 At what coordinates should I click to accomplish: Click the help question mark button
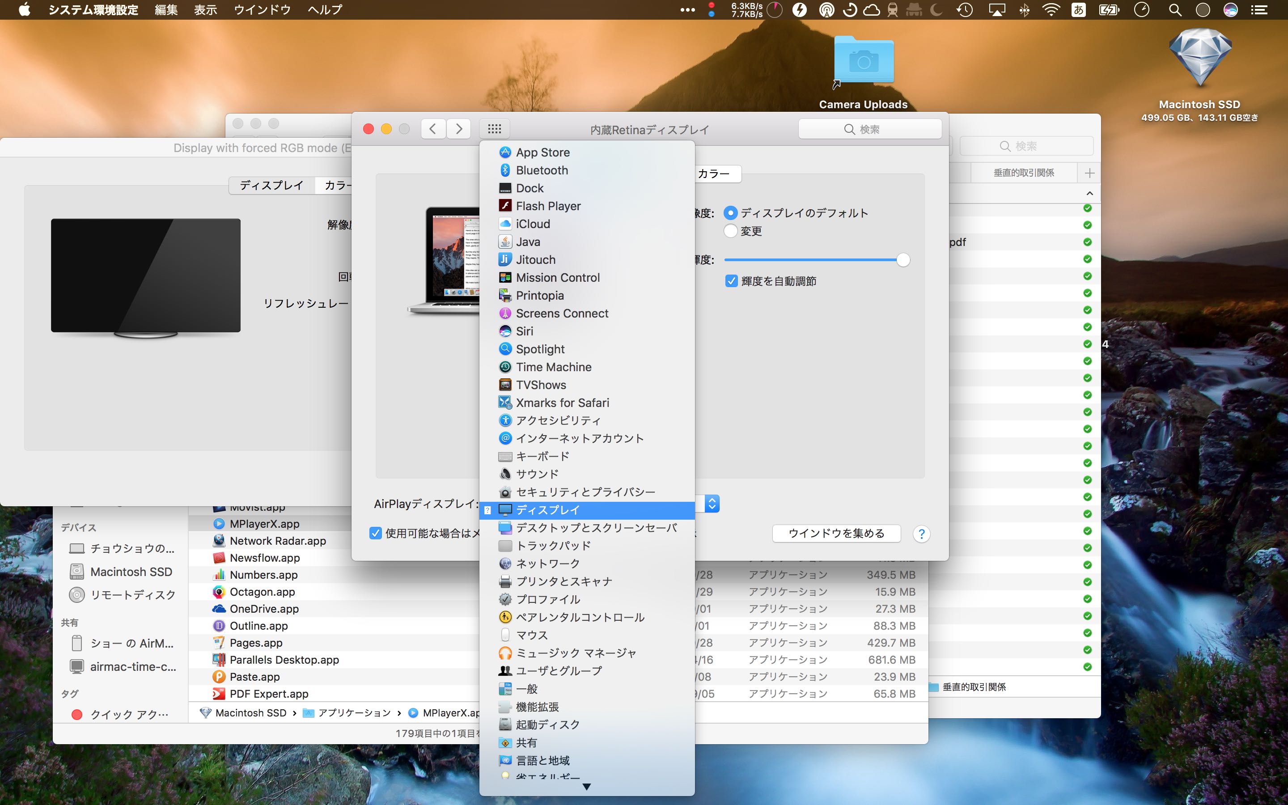click(x=921, y=534)
